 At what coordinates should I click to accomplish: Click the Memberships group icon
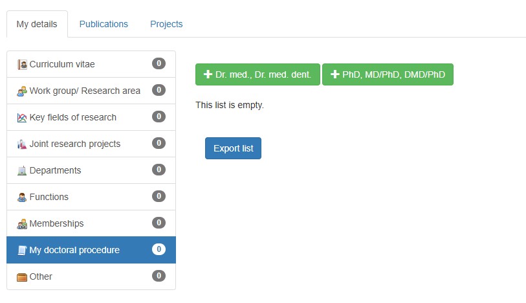[22, 223]
